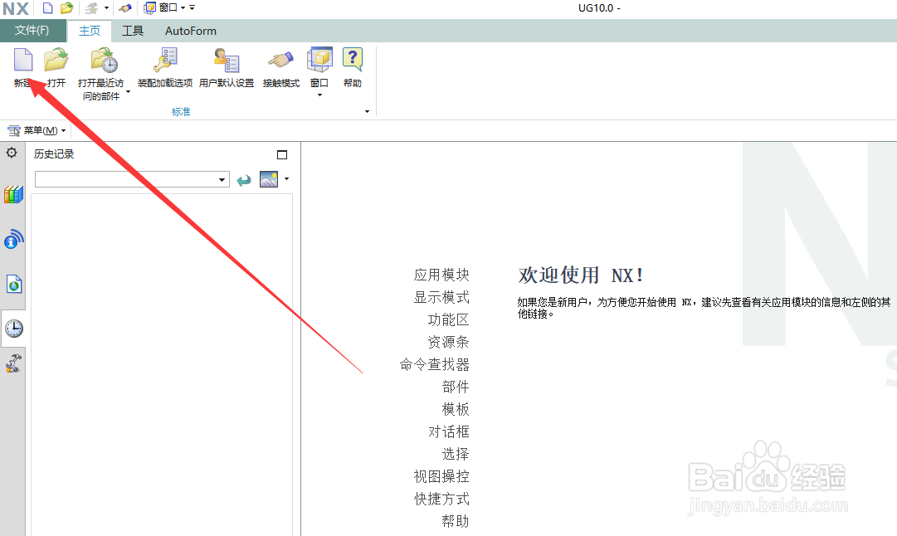Click small pointing-hand touch icon in title toolbar
Viewport: 897px width, 536px height.
[x=125, y=8]
